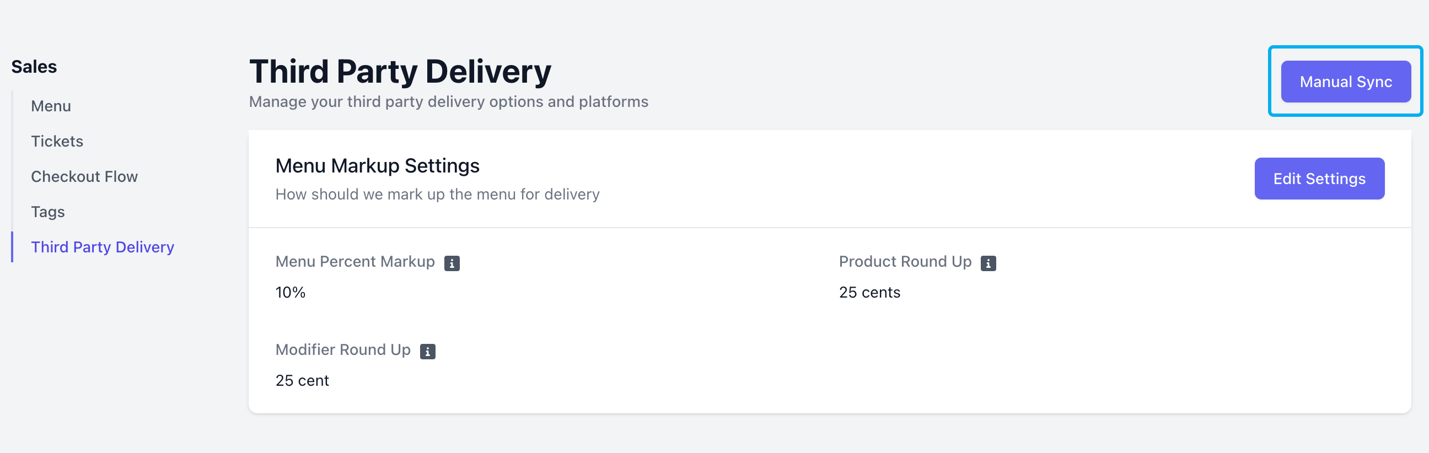
Task: Select Checkout Flow in sidebar
Action: pyautogui.click(x=84, y=176)
